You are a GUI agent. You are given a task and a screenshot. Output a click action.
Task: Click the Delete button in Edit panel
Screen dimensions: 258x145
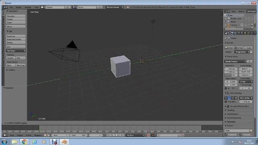[x=16, y=43]
